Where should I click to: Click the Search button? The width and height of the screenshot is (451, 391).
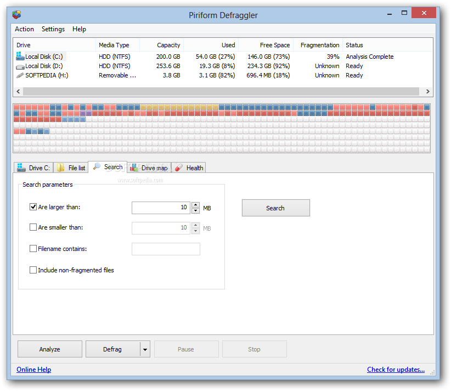pyautogui.click(x=275, y=208)
